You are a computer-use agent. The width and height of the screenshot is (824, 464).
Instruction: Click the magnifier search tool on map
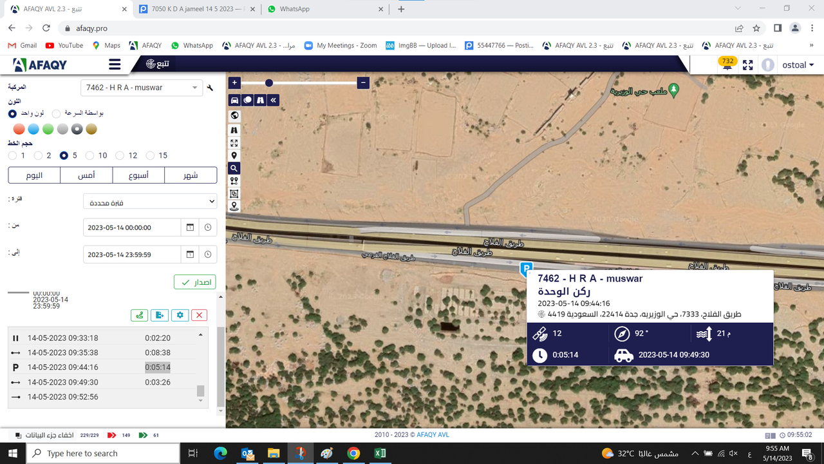[x=234, y=168]
